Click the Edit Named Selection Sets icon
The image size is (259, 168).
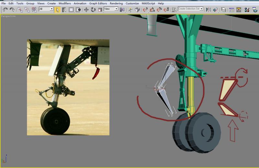pos(174,10)
